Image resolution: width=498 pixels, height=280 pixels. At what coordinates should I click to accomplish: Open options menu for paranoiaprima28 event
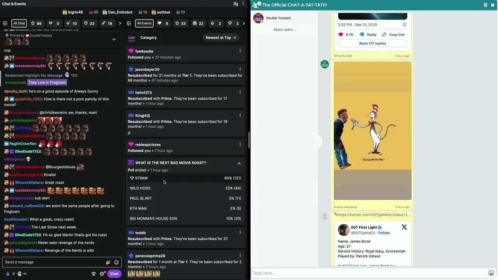click(240, 255)
